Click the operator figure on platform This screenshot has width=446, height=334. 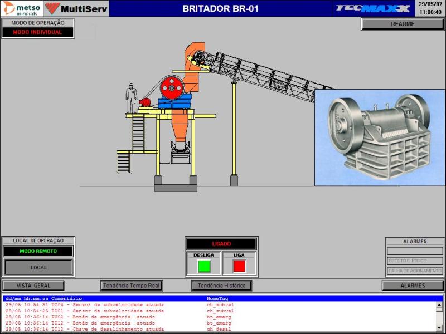tap(131, 99)
